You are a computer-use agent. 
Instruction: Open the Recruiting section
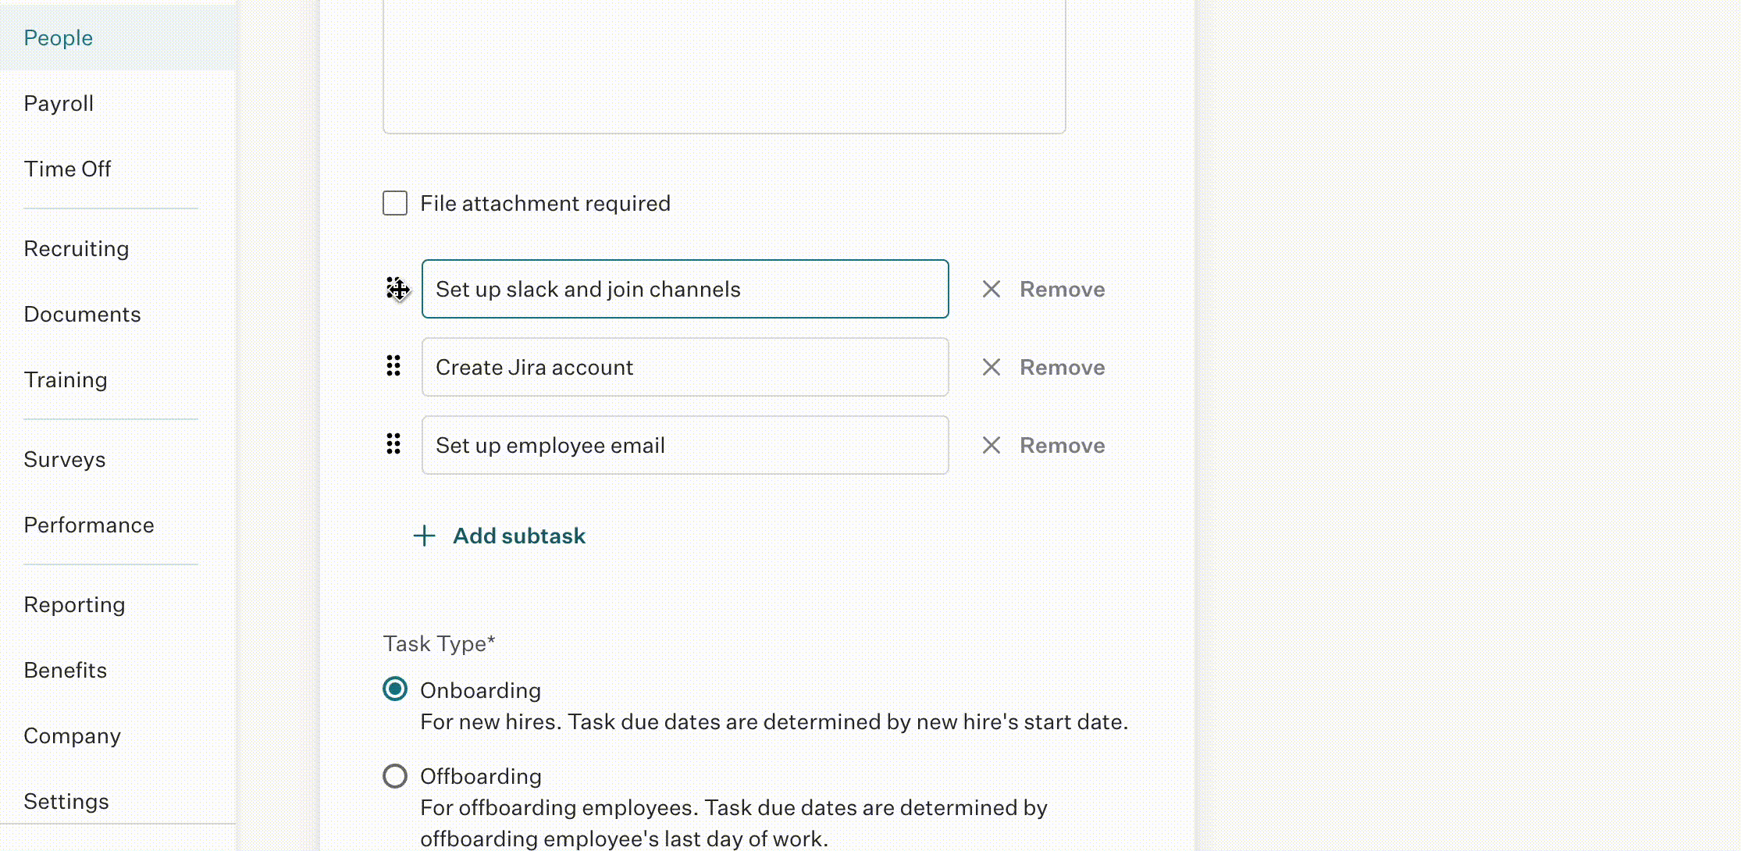[77, 248]
